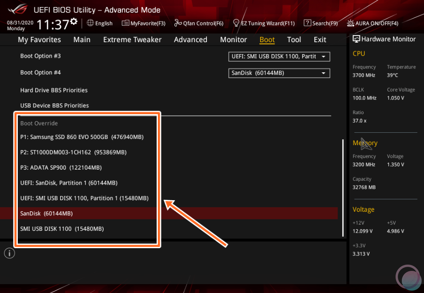The height and width of the screenshot is (293, 424).
Task: Boot from UEFI: SMI USB DISK 1100, Partition 1
Action: click(85, 198)
